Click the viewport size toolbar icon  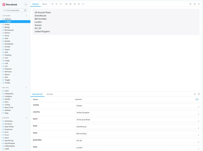pos(75,4)
